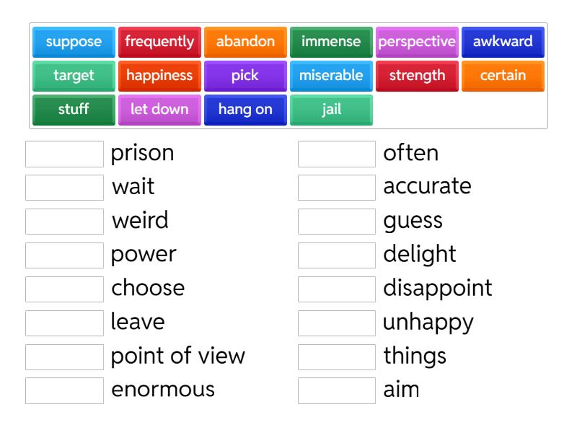Select the blank slot next to 'often'
Screen dimensions: 577x433
[337, 154]
